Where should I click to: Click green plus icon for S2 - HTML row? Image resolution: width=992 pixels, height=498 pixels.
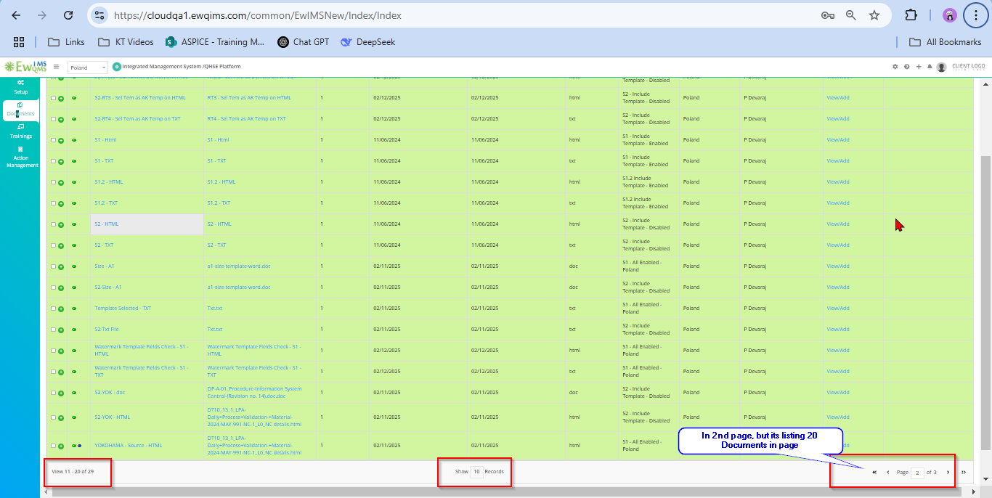tap(61, 224)
